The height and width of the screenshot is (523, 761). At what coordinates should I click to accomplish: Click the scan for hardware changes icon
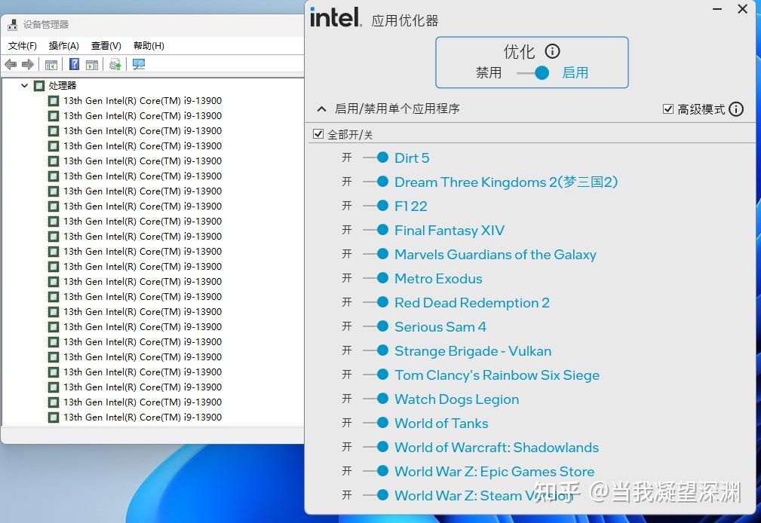[x=138, y=65]
